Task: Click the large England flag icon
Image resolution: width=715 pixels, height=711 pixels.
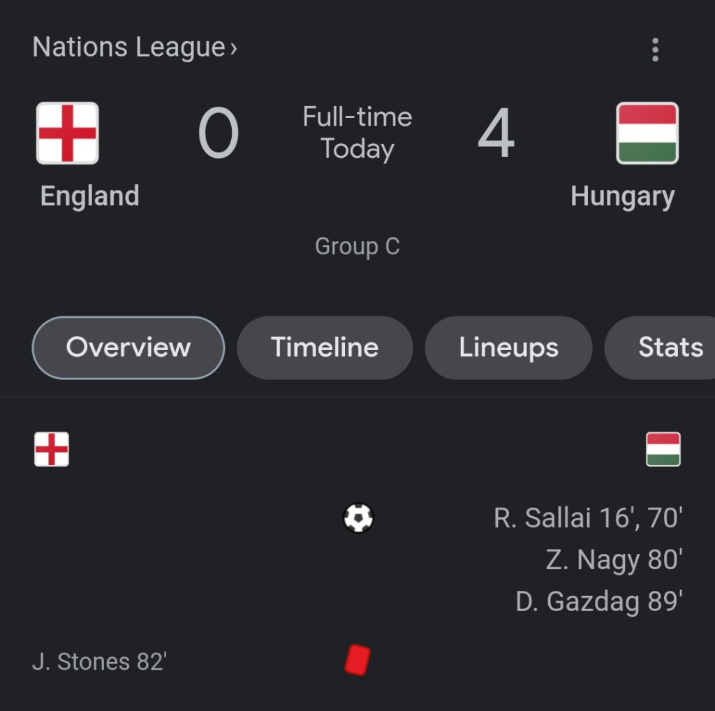Action: [x=67, y=133]
